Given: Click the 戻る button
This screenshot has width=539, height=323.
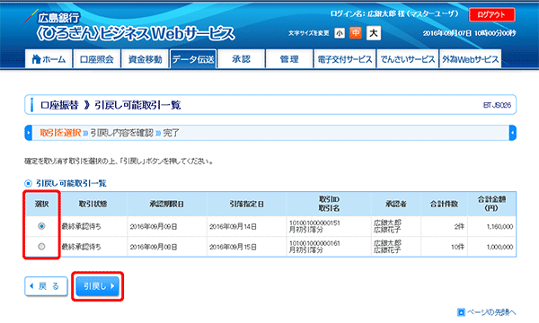Looking at the screenshot, I should coord(46,286).
